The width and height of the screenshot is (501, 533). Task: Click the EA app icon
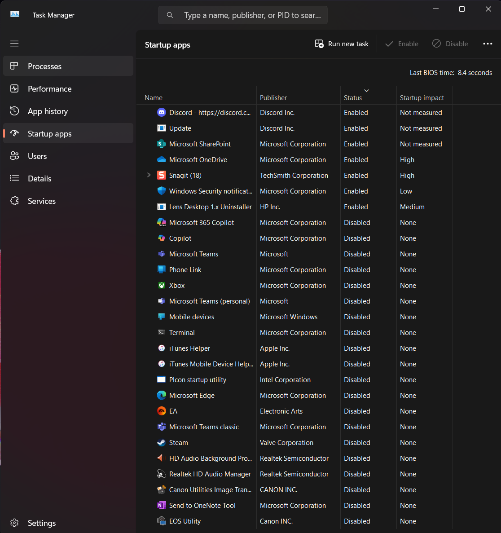pyautogui.click(x=162, y=411)
